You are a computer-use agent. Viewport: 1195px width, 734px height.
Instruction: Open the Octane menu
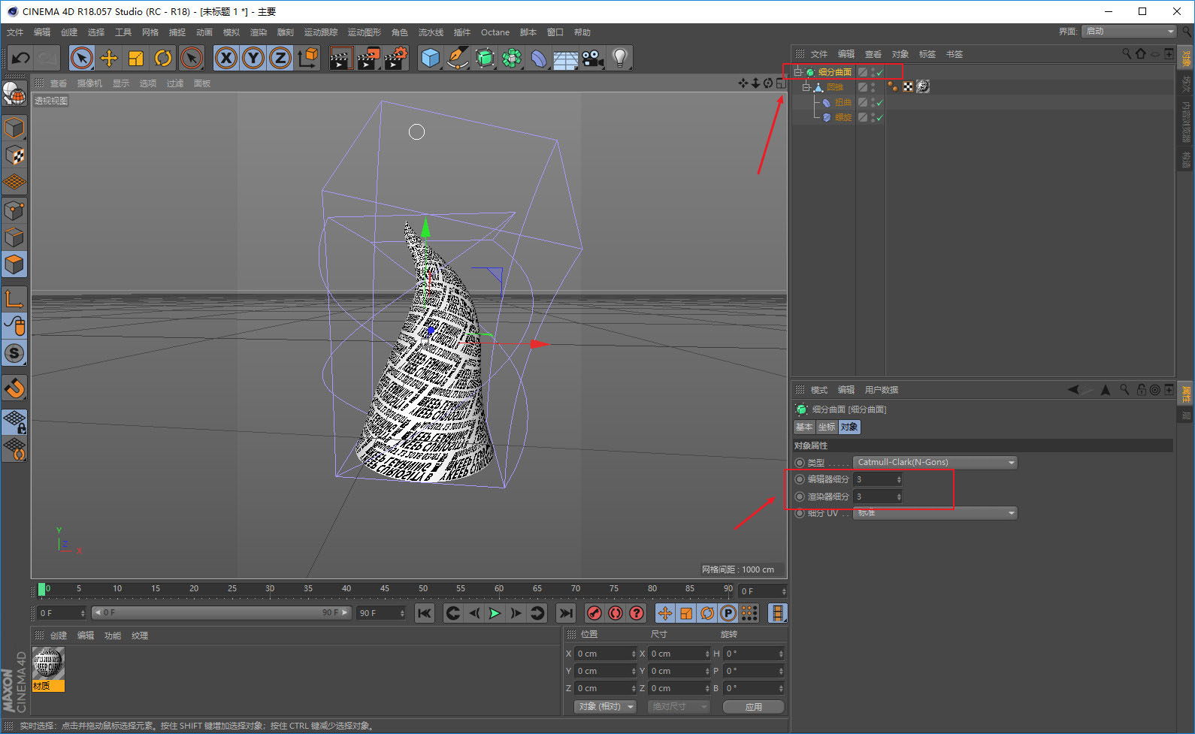pyautogui.click(x=495, y=32)
